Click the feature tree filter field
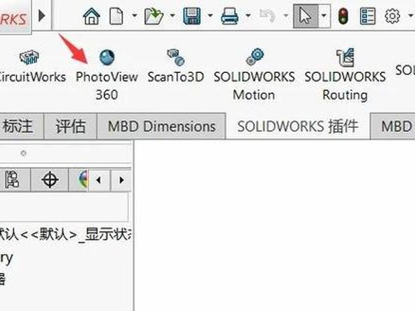 pos(63,207)
